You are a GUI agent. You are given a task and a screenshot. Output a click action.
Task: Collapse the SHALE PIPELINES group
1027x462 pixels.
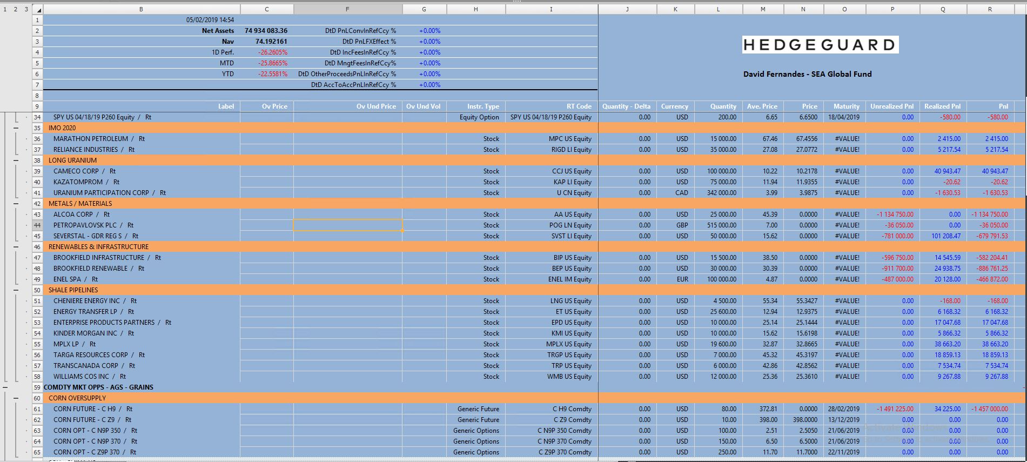tap(16, 290)
